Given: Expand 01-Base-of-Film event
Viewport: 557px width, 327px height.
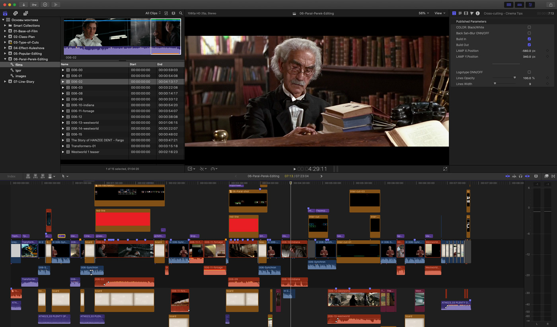Looking at the screenshot, I should coord(5,31).
